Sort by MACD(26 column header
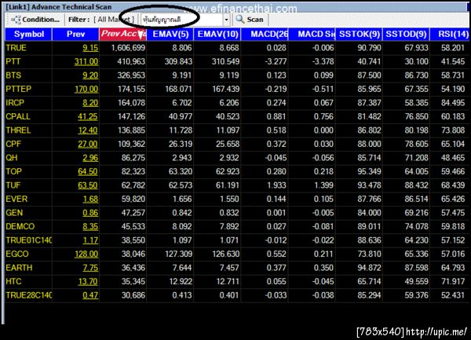Viewport: 471px width, 340px height. pos(265,34)
